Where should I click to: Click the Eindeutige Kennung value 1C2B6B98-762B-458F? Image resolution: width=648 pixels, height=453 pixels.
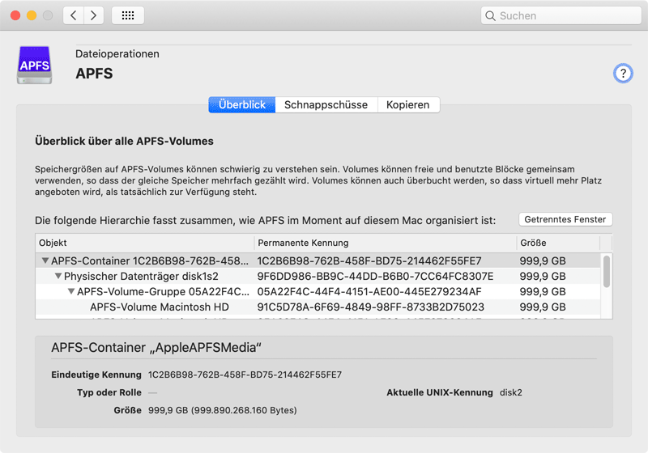(x=245, y=375)
